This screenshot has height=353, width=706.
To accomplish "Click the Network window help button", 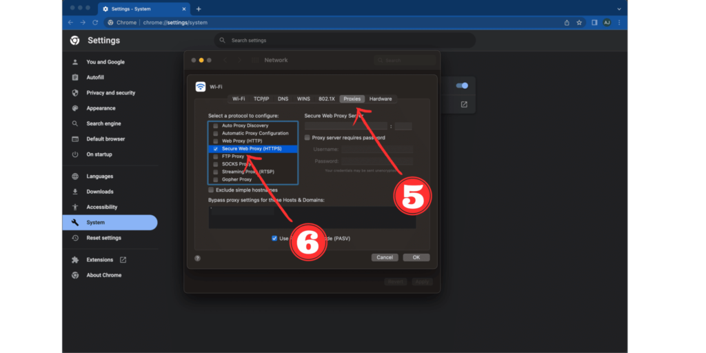I will tap(197, 258).
